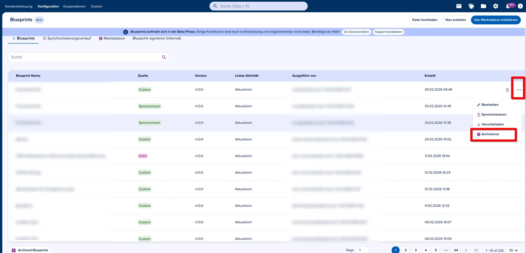Open Archived Blueprints button
Image resolution: width=526 pixels, height=253 pixels.
pyautogui.click(x=30, y=250)
